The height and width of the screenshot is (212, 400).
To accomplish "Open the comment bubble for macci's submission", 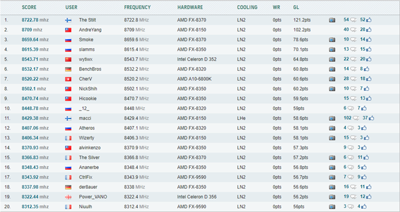I will (x=356, y=119).
